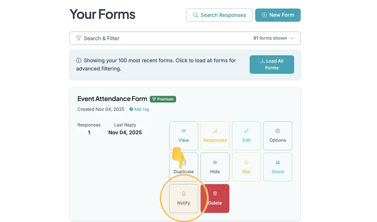Screen dimensions: 377x222
Task: Open Responses via the bar chart icon
Action: [215, 131]
